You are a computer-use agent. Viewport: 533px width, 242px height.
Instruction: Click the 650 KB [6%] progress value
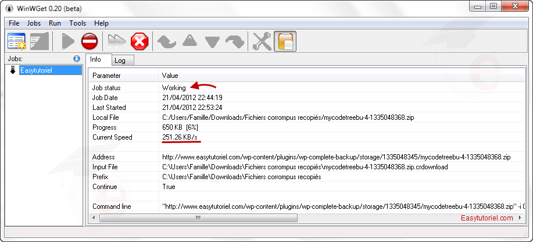point(180,127)
